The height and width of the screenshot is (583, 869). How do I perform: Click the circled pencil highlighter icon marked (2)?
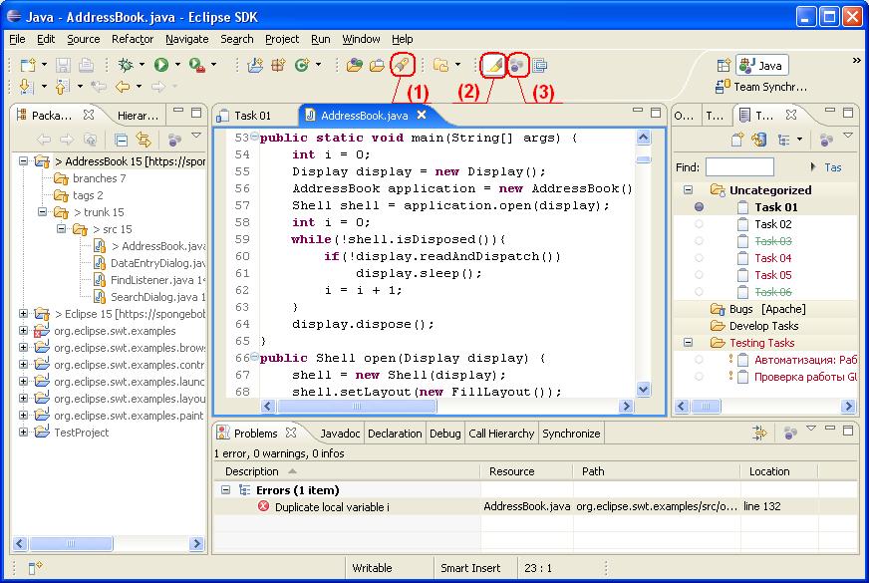[493, 66]
